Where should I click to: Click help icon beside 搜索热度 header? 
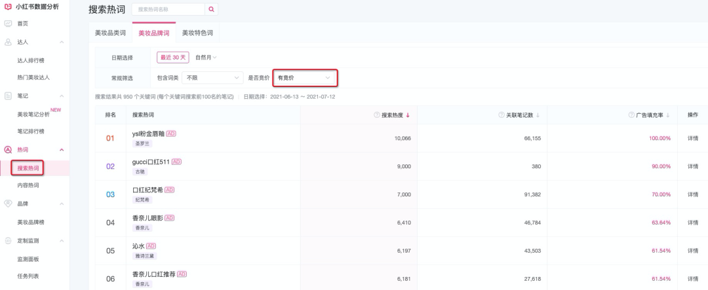pos(376,115)
